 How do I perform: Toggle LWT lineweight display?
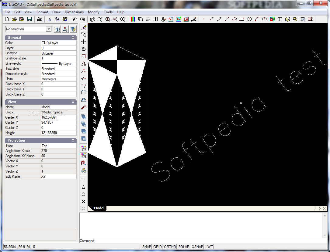coord(209,247)
